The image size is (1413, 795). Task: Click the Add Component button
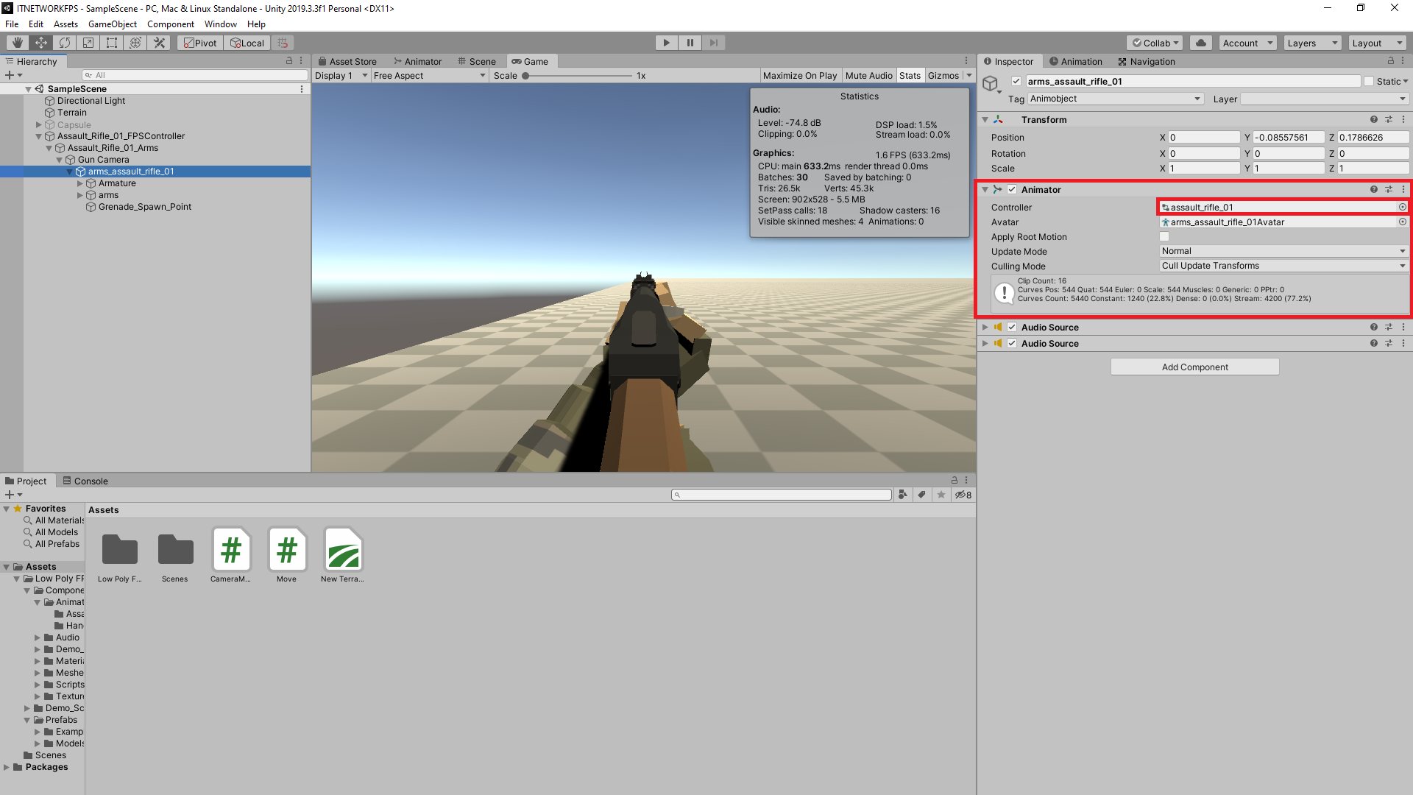(1194, 367)
